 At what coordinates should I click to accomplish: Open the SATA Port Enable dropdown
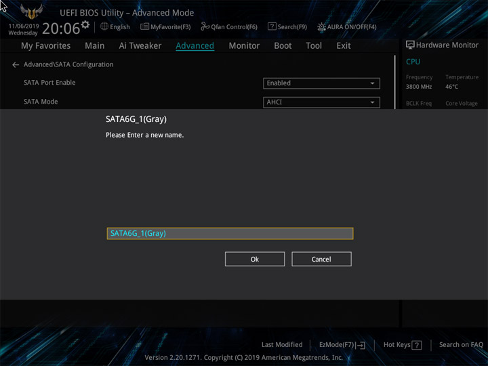point(321,83)
